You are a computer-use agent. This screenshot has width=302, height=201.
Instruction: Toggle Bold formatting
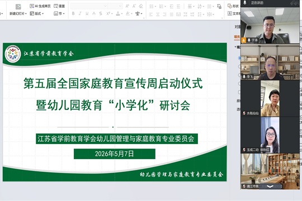pyautogui.click(x=73, y=13)
